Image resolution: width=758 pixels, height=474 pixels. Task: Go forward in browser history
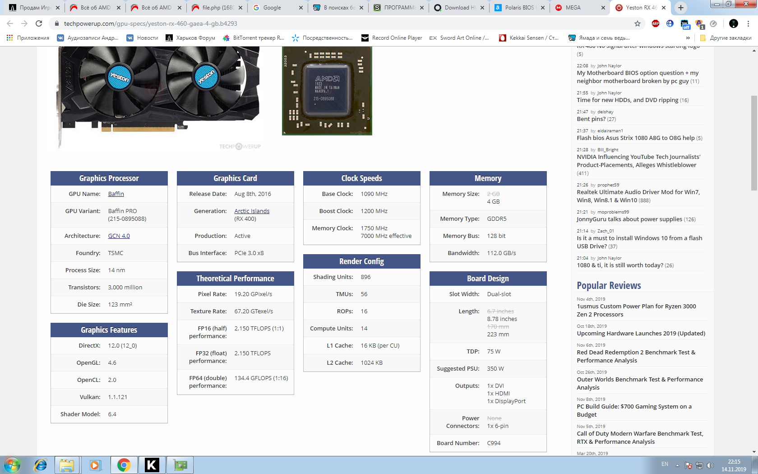(24, 23)
